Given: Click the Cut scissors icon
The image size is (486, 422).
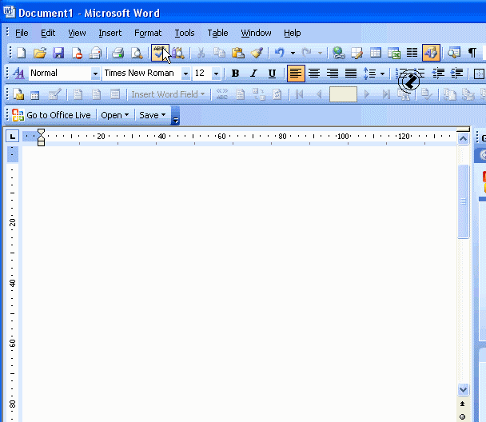Looking at the screenshot, I should click(201, 53).
